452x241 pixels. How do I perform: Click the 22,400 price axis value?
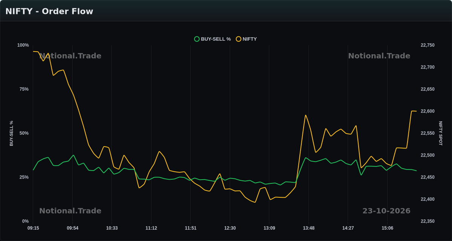(x=428, y=199)
